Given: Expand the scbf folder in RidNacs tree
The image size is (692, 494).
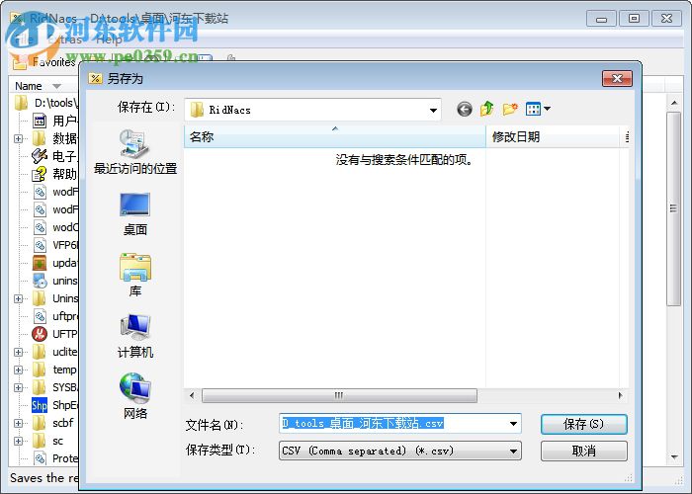Looking at the screenshot, I should (18, 423).
